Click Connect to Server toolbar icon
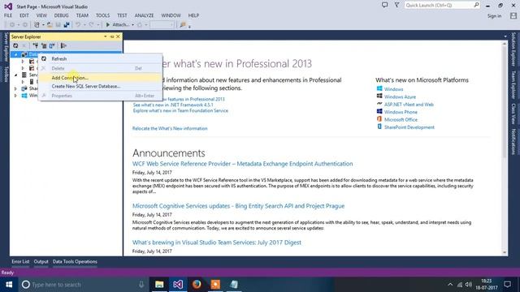This screenshot has height=292, width=520. click(44, 45)
